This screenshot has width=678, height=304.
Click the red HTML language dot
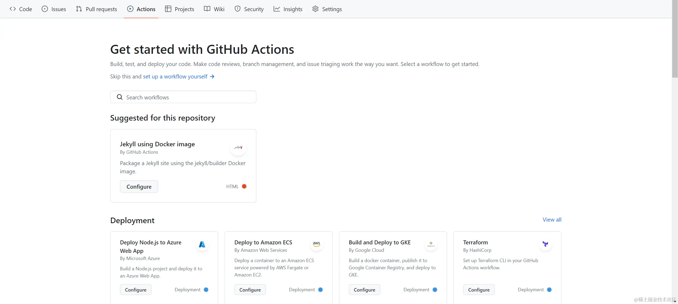(244, 186)
